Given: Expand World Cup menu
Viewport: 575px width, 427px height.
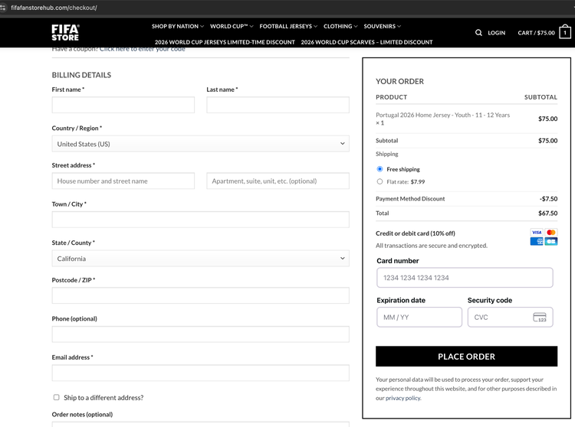Looking at the screenshot, I should [x=232, y=26].
